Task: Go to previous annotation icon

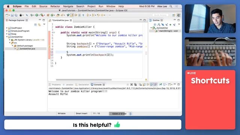Action: 93,15
